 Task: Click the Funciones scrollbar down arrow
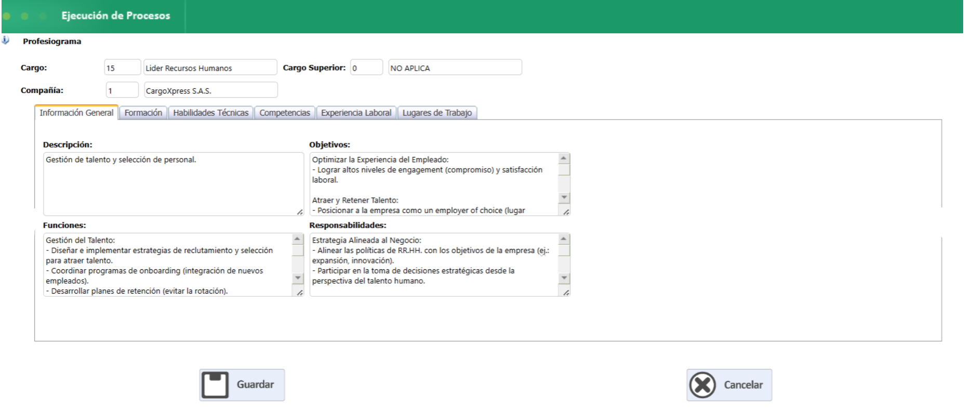coord(298,278)
